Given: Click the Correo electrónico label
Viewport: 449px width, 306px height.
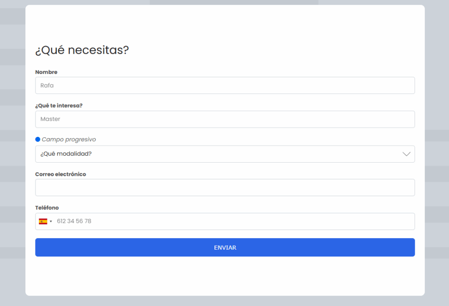Looking at the screenshot, I should pos(61,174).
